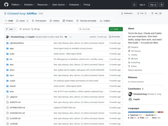The width and height of the screenshot is (168, 126).
Task: View the 0 watching list
Action: tap(134, 62)
